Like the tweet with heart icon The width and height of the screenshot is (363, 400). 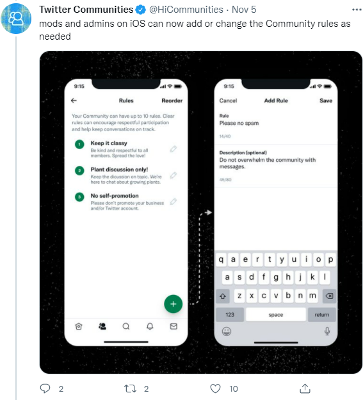215,388
